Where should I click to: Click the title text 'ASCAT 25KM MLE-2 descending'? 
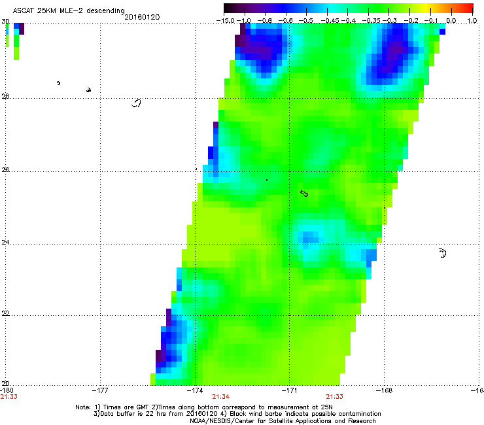point(69,10)
